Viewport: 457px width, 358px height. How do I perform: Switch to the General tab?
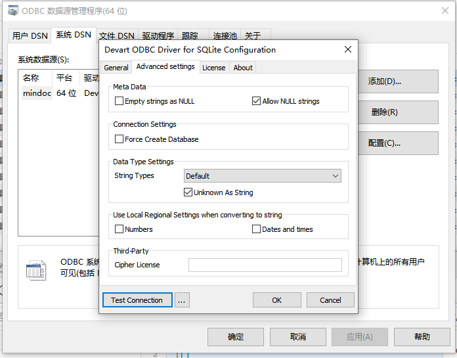coord(116,68)
